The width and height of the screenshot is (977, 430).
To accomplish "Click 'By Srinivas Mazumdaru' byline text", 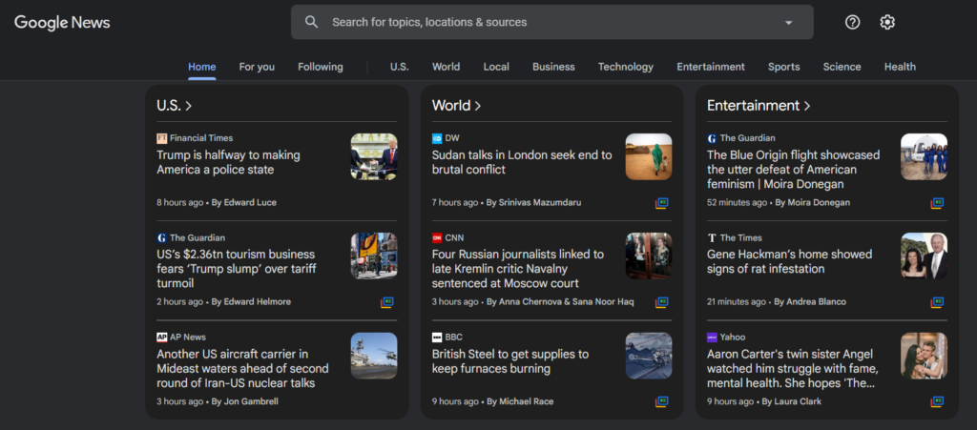I will coord(533,203).
